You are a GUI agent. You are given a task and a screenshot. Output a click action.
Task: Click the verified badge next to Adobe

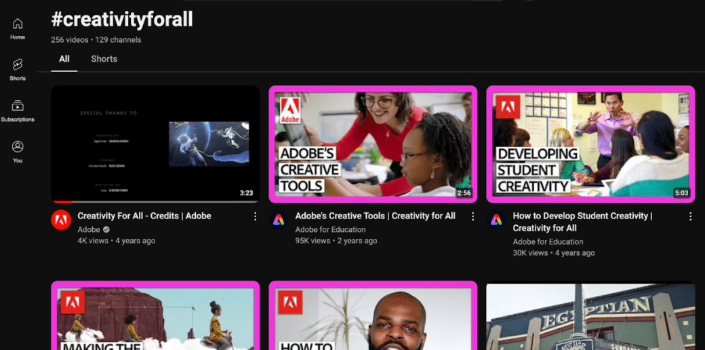(106, 230)
